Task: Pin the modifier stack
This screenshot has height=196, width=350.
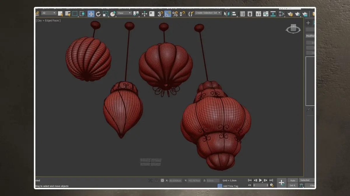Action: pyautogui.click(x=308, y=110)
